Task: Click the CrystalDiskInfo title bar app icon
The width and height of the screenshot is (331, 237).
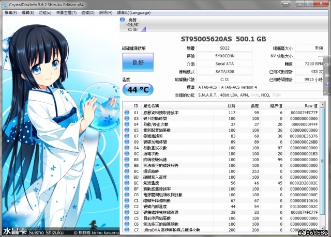Action: coord(5,5)
